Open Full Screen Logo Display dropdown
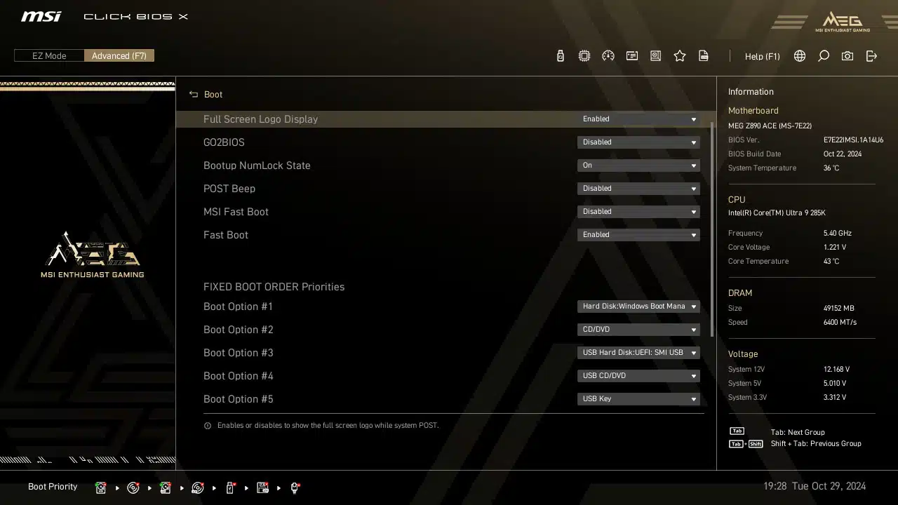Viewport: 898px width, 505px height. click(638, 119)
